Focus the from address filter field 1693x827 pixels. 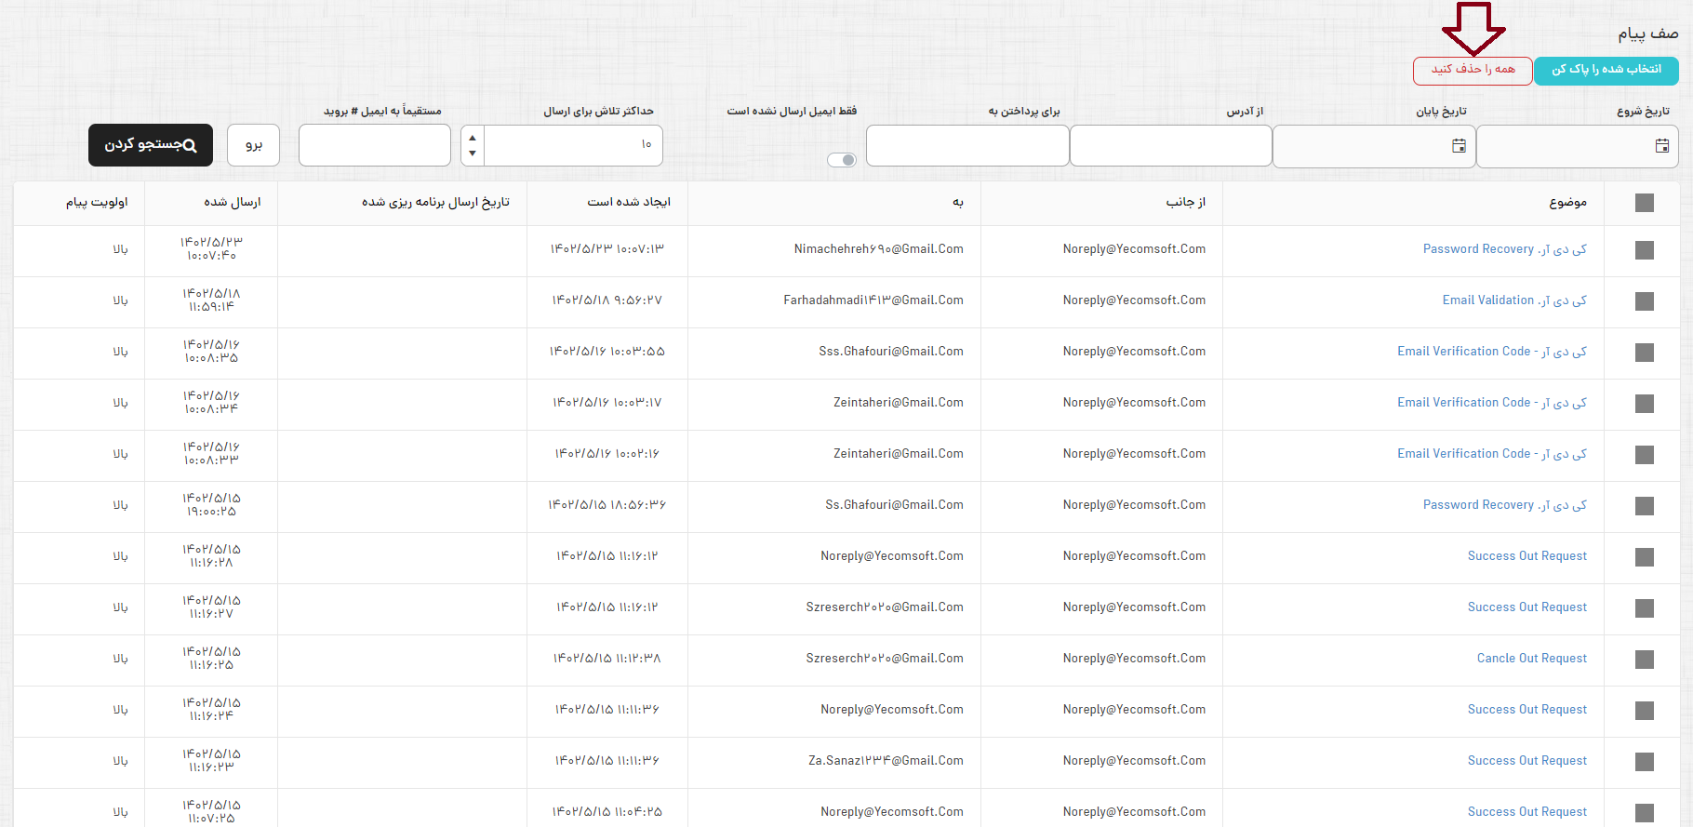tap(1170, 146)
